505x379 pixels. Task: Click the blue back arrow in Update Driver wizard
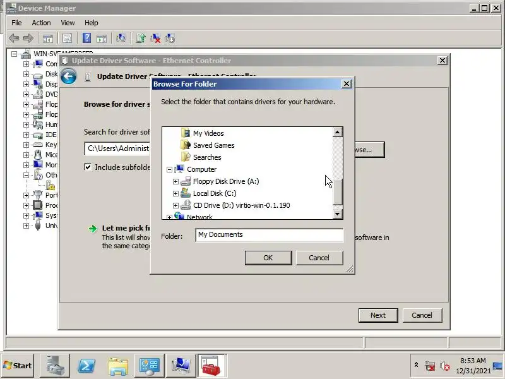pyautogui.click(x=68, y=76)
